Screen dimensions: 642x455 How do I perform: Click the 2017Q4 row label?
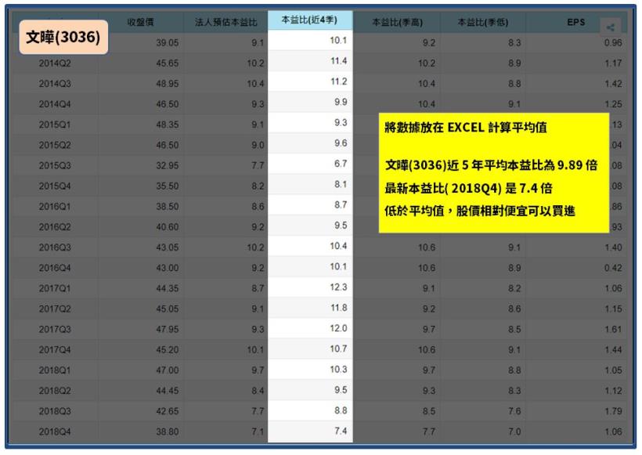pos(55,350)
